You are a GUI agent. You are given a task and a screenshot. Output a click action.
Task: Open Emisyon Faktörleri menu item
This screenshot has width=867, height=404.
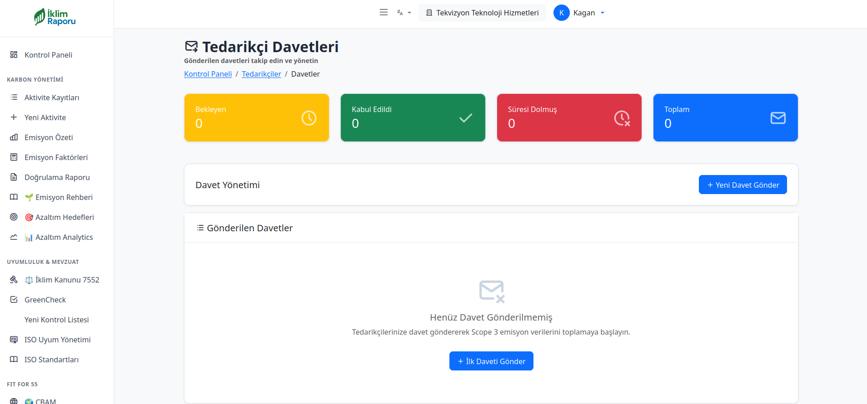click(56, 157)
